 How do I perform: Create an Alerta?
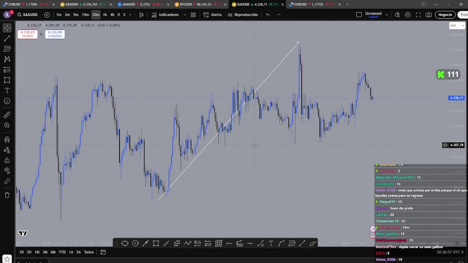point(212,15)
